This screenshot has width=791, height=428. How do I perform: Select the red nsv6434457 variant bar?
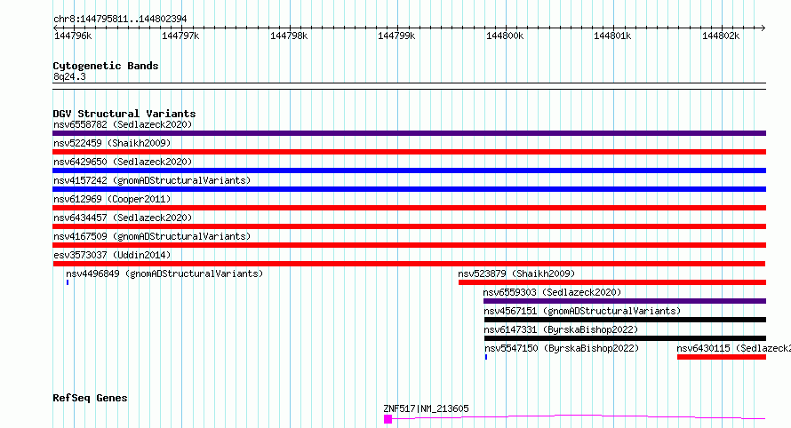pyautogui.click(x=409, y=226)
